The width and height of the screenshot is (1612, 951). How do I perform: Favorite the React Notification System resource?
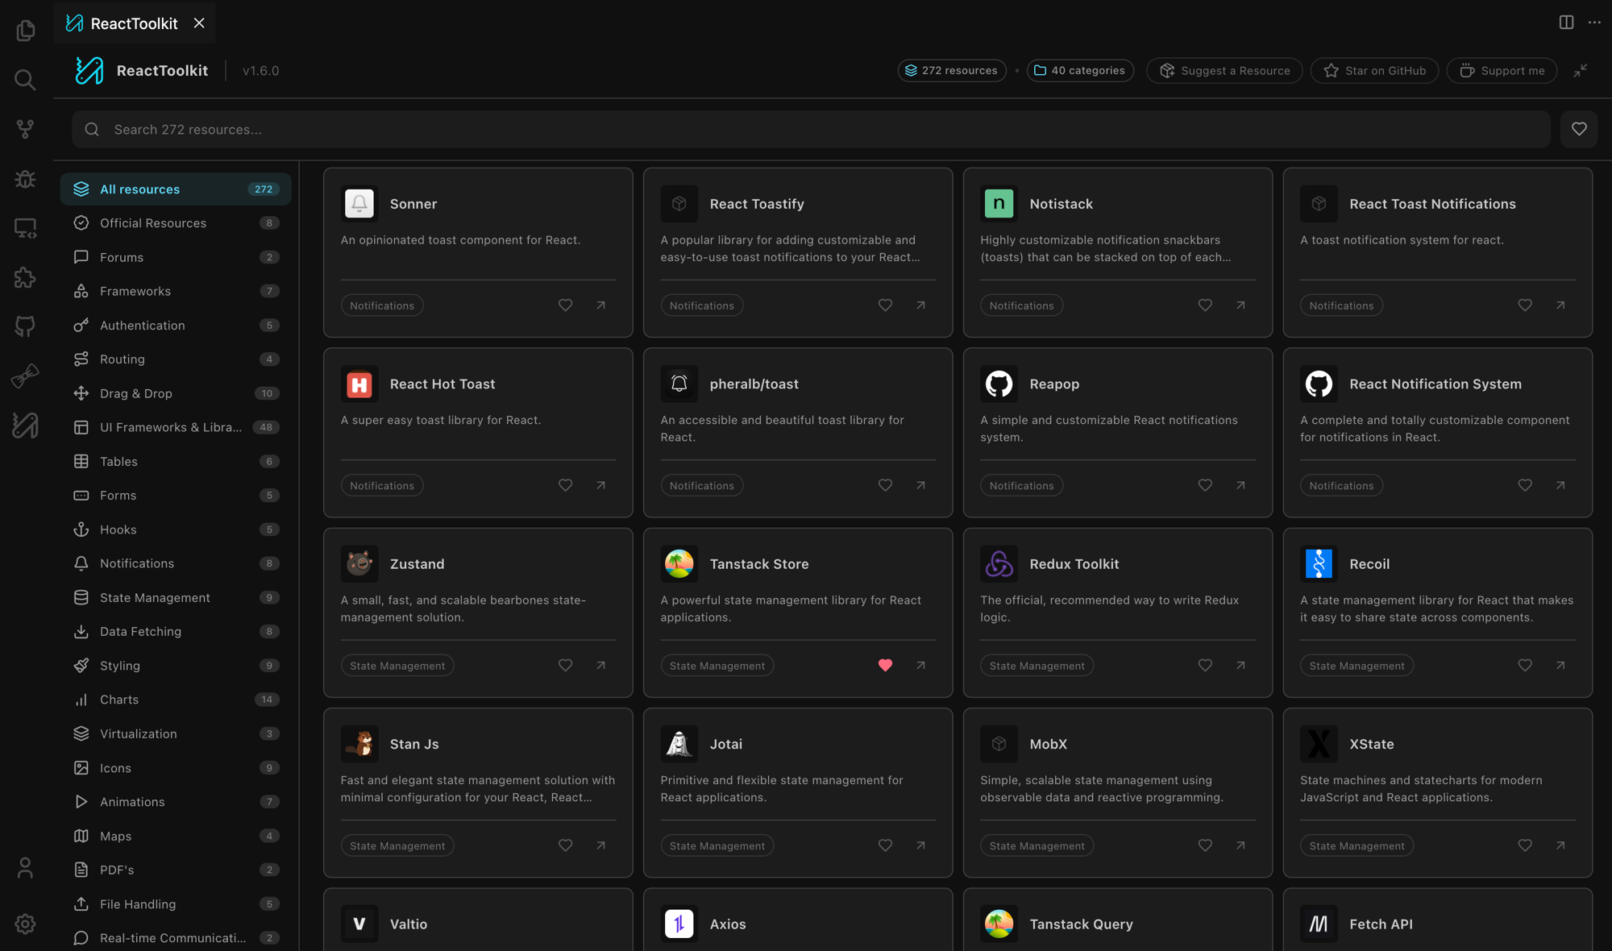pos(1525,485)
